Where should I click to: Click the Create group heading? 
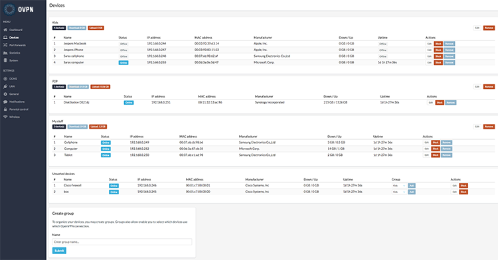click(x=63, y=214)
